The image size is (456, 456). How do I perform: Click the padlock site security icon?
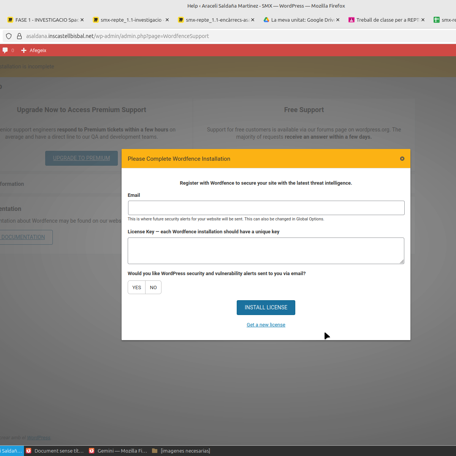coord(19,36)
